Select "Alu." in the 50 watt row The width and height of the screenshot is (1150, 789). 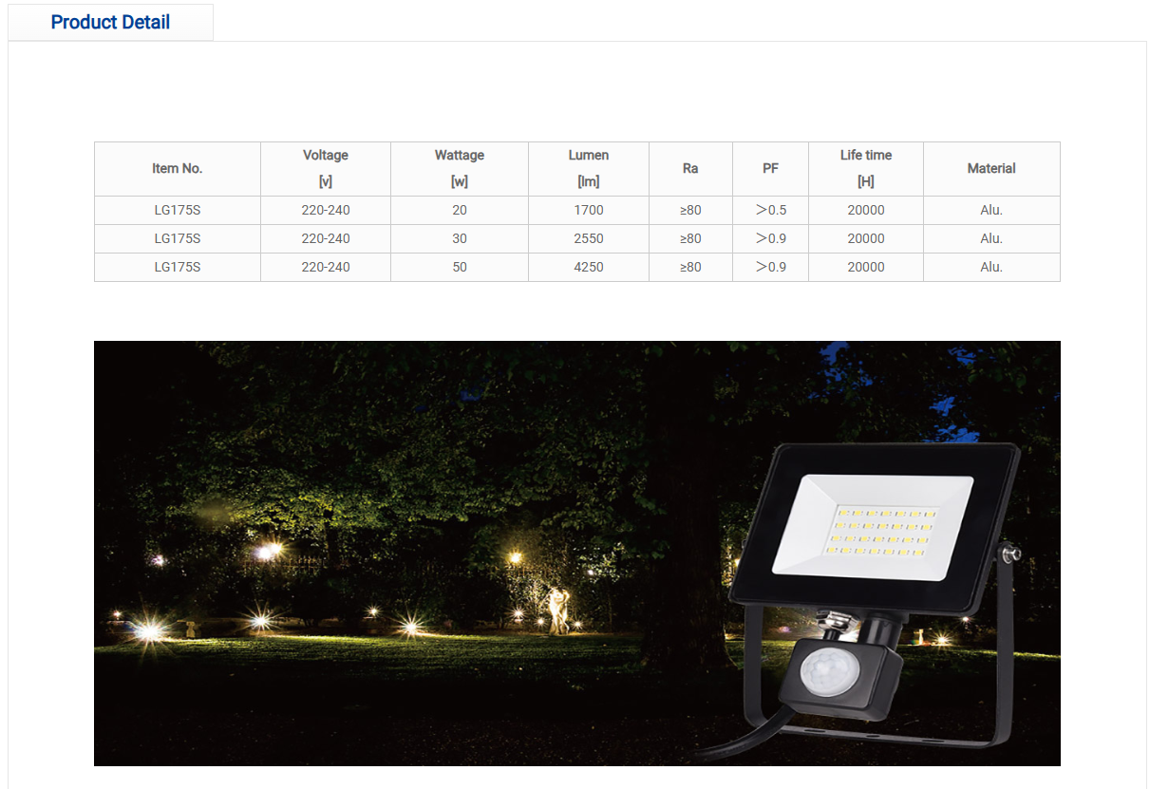coord(991,268)
